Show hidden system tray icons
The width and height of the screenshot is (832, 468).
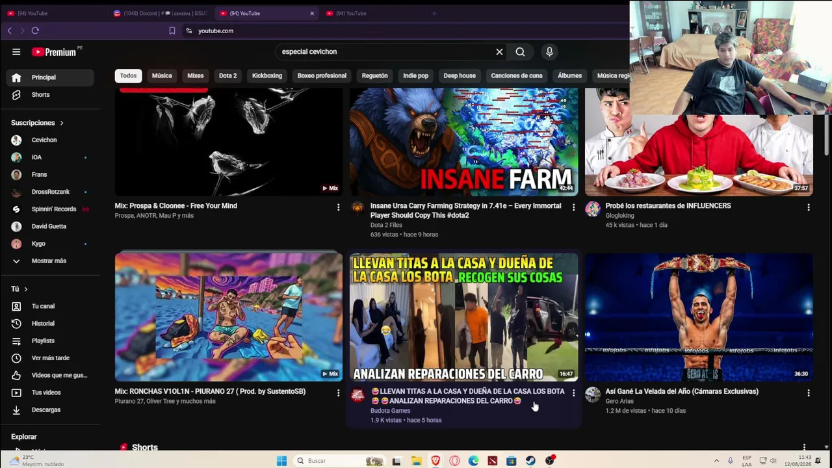[x=716, y=461]
